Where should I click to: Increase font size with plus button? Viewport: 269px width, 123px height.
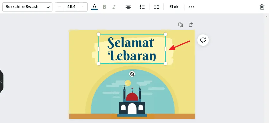point(83,7)
